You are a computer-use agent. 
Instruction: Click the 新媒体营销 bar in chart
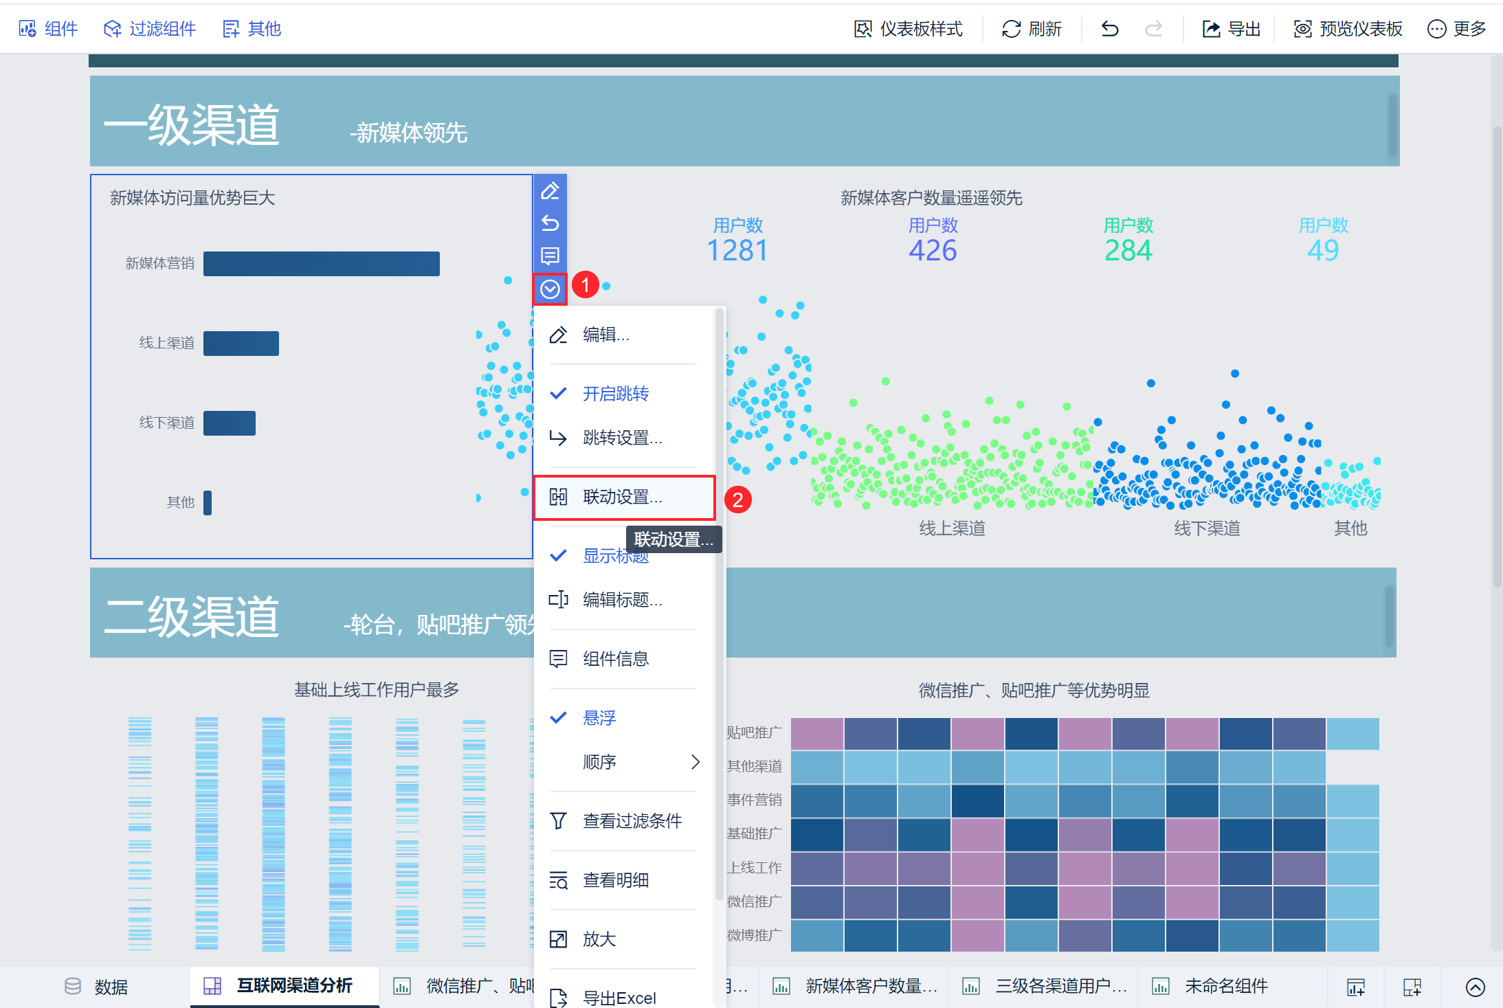pyautogui.click(x=322, y=264)
